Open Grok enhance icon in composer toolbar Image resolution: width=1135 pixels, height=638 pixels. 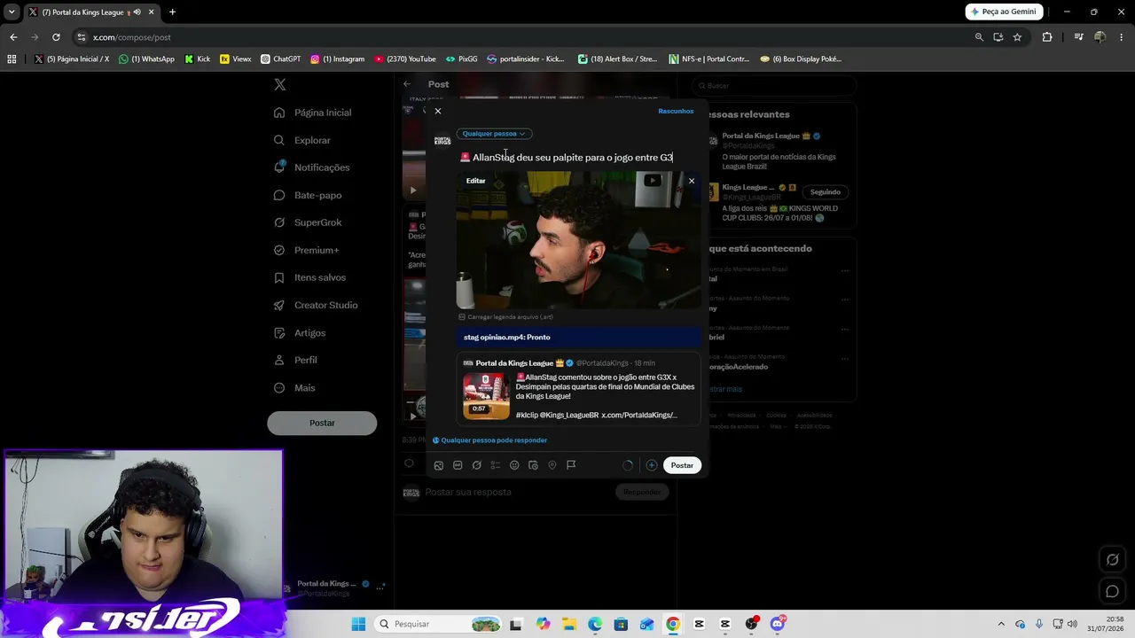point(476,465)
